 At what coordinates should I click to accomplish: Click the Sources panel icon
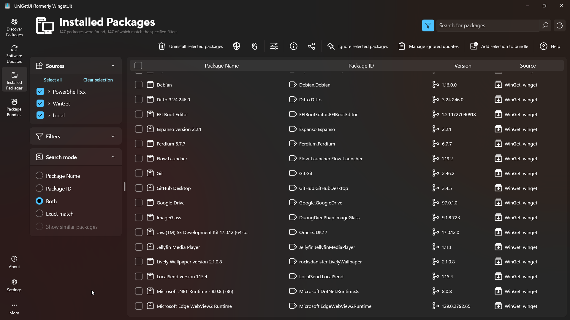pos(39,66)
